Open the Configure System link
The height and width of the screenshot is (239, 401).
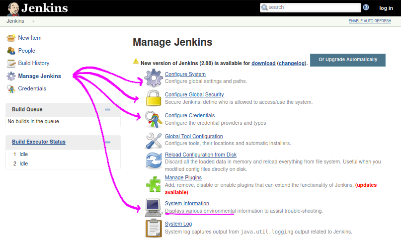185,74
